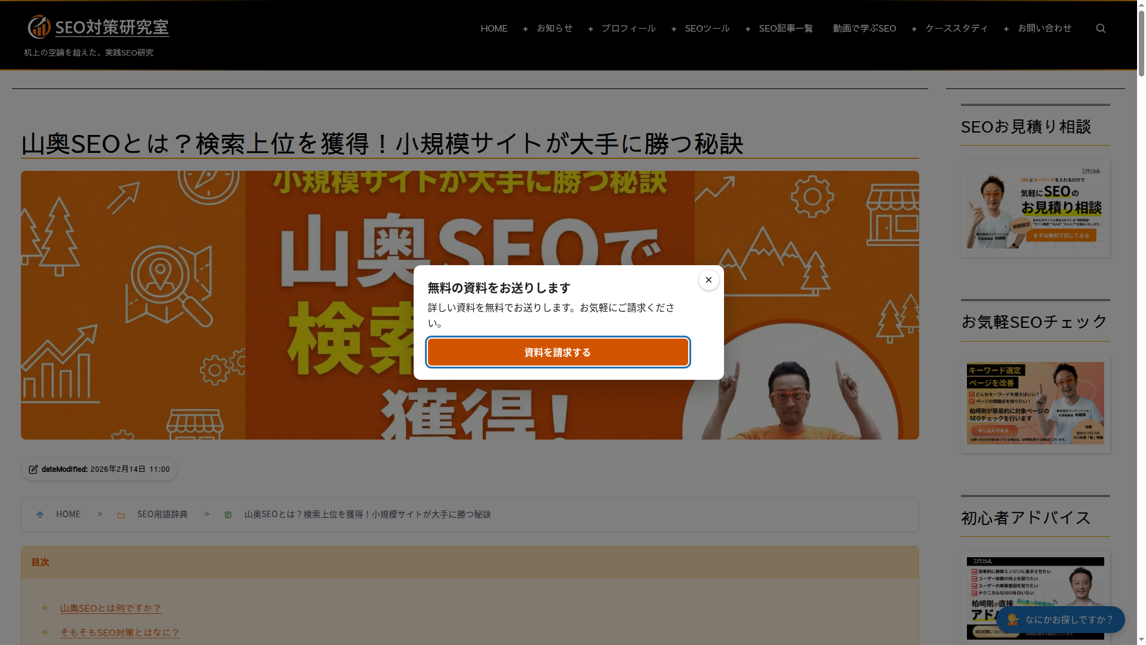Close the 無料の資料 popup with X

coord(708,280)
